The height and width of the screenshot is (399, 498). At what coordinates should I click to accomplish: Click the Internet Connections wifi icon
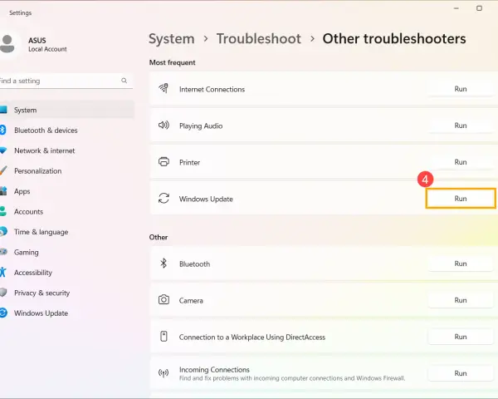tap(164, 88)
